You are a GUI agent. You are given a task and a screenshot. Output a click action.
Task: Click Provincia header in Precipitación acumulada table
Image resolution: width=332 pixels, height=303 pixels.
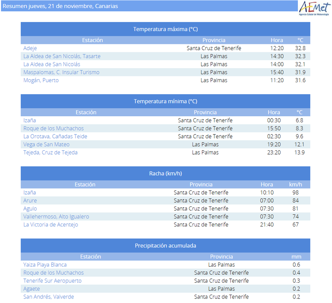point(221,257)
